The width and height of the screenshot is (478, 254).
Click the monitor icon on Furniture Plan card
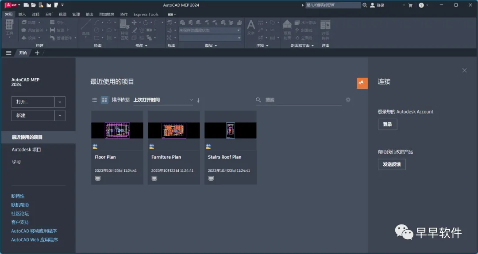coord(154,178)
